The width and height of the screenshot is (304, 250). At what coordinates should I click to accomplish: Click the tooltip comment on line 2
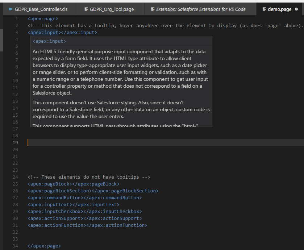(x=165, y=26)
